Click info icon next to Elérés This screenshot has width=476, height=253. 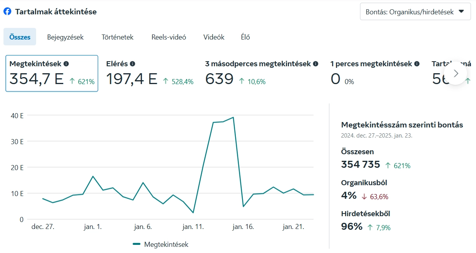(x=133, y=64)
